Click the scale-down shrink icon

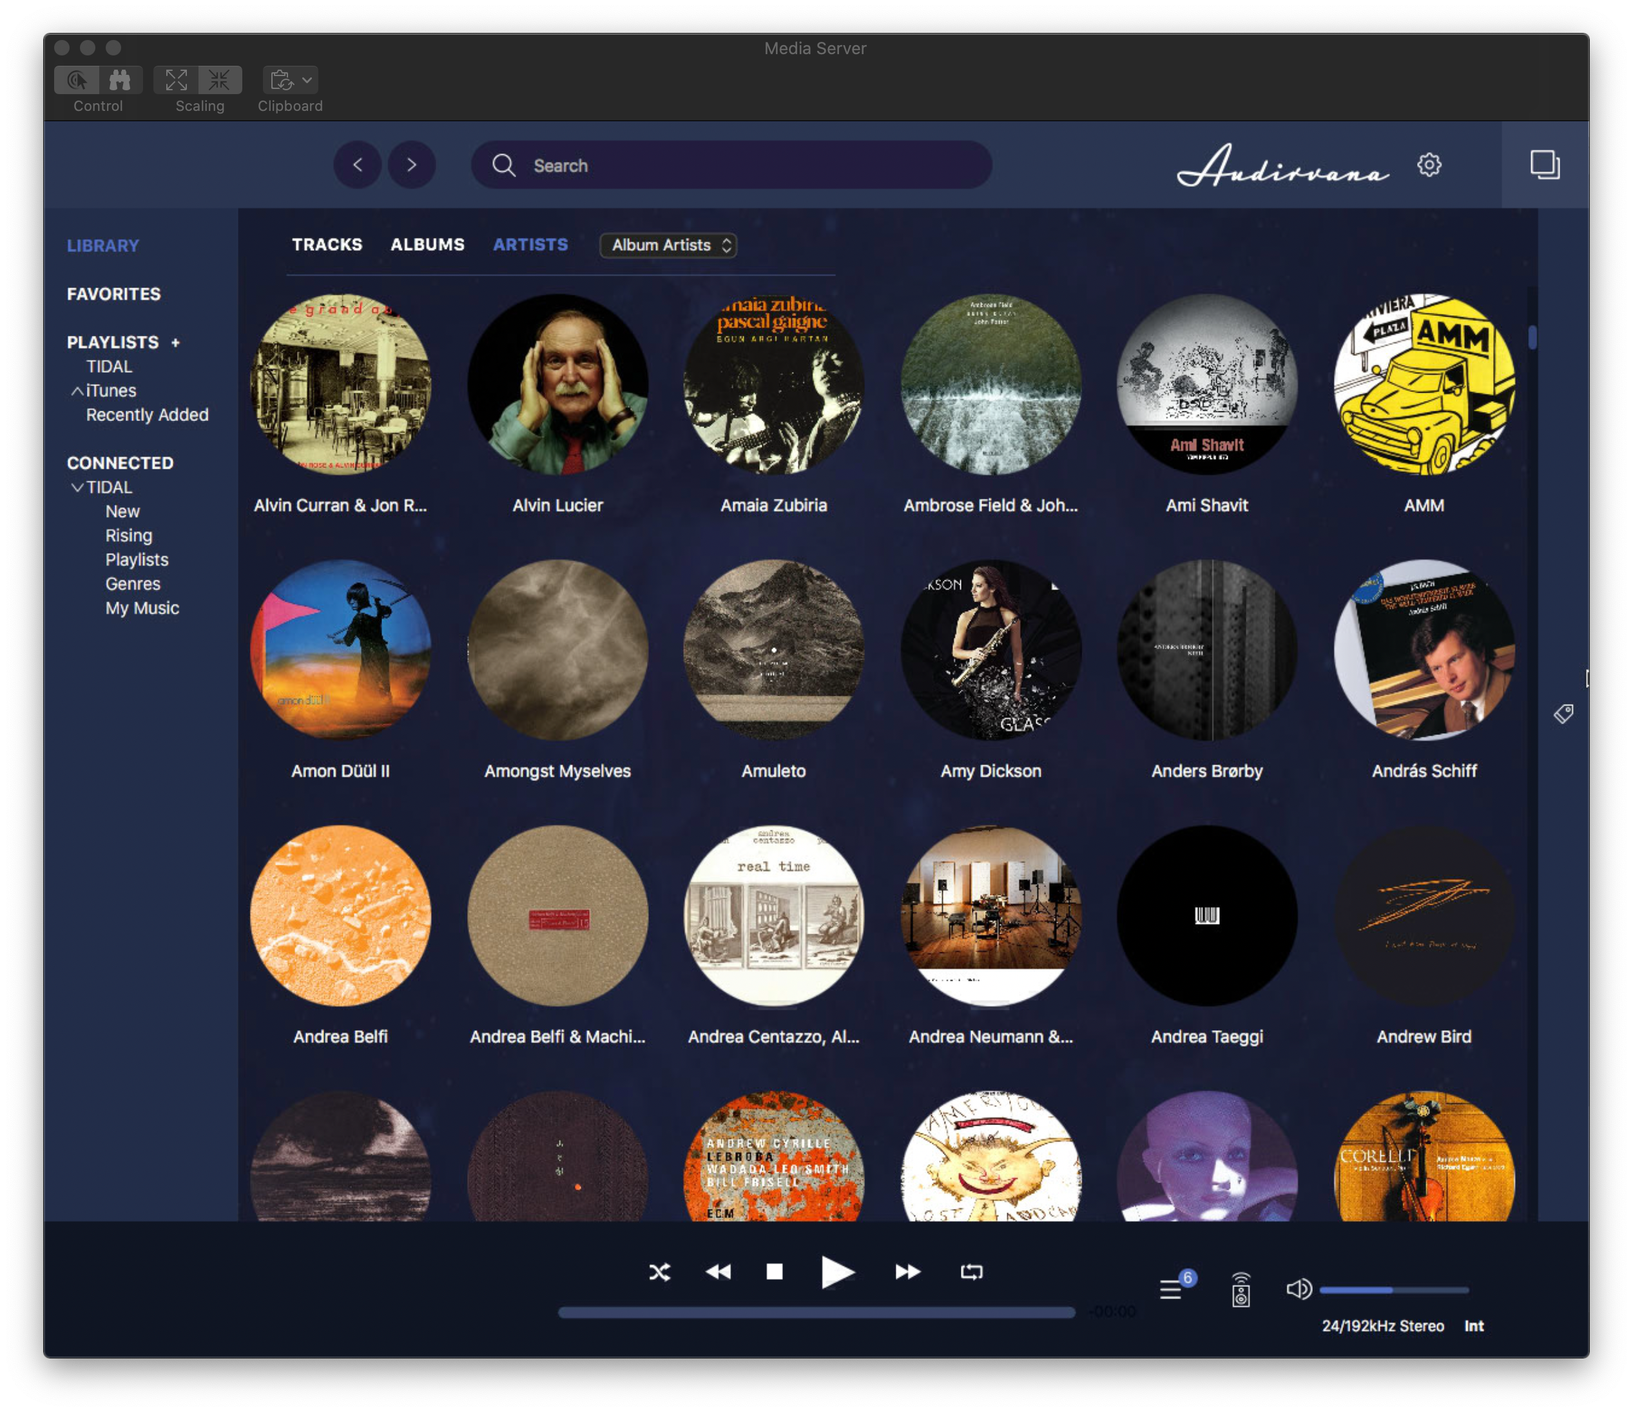pos(220,80)
